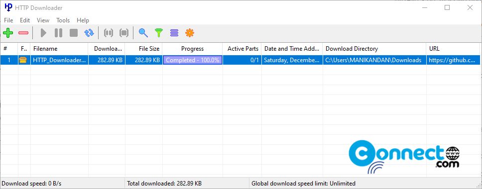The width and height of the screenshot is (482, 189).
Task: Click the purple stacked-lines toolbar icon
Action: point(174,33)
